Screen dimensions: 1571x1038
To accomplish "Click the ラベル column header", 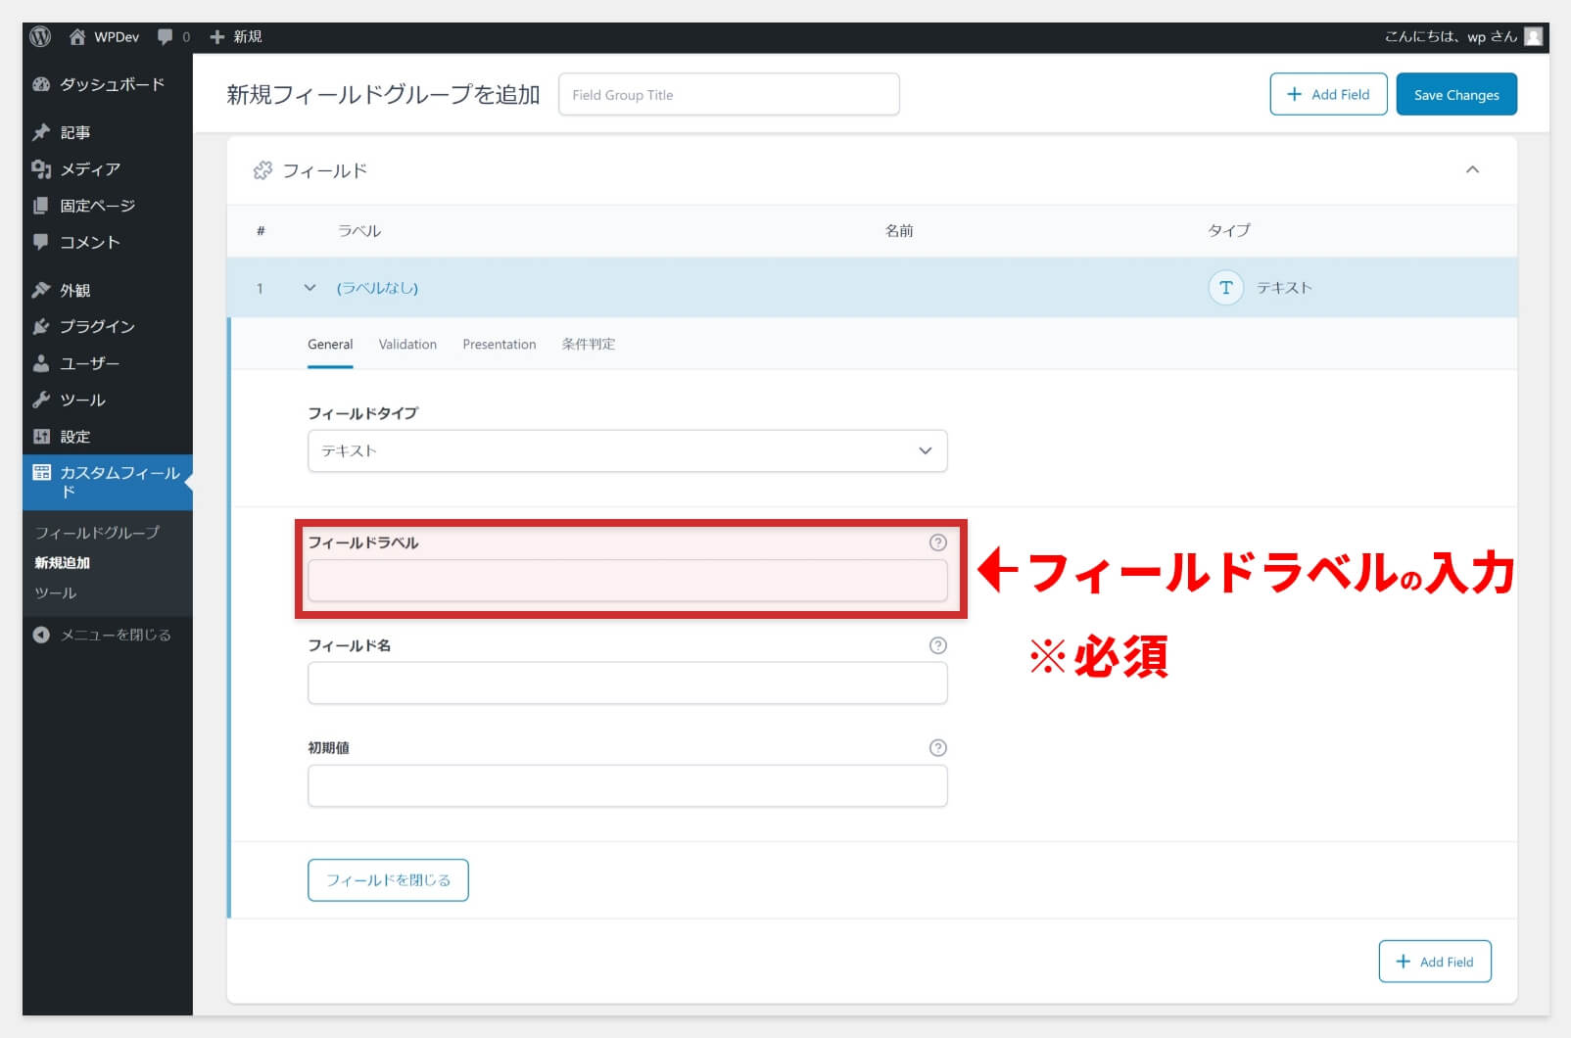I will (359, 231).
